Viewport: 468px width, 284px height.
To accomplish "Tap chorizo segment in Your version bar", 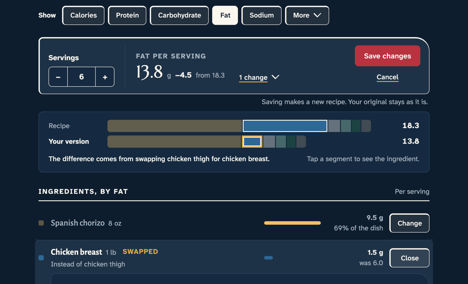I will coord(174,142).
